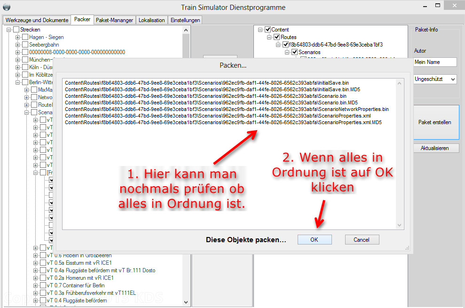The height and width of the screenshot is (308, 465).
Task: Open the Ungeschützt protection dropdown
Action: pos(435,79)
